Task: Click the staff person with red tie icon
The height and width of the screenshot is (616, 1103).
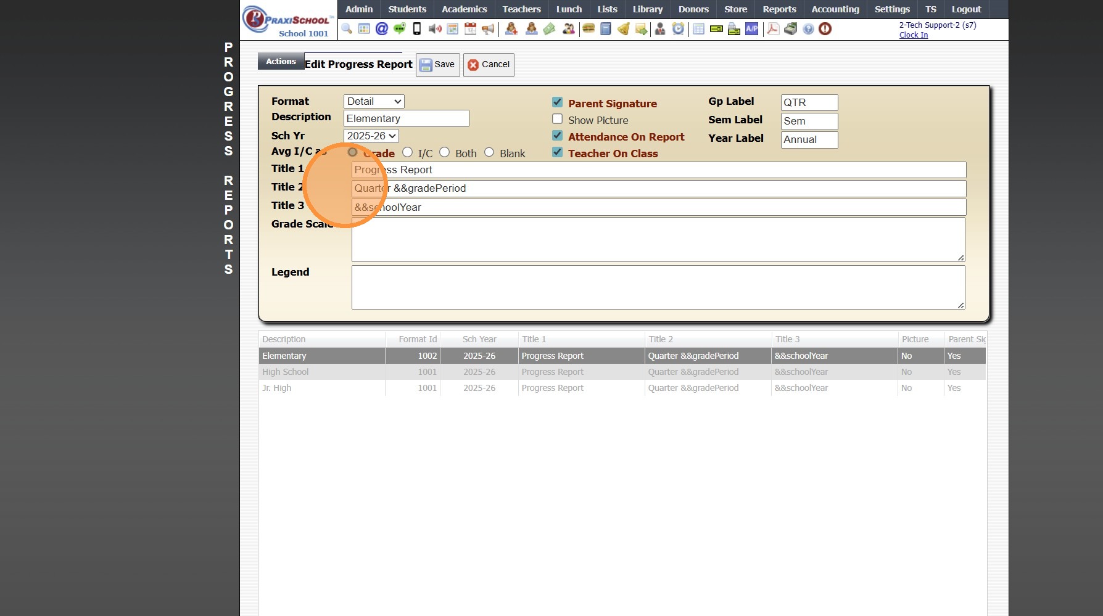Action: point(660,29)
